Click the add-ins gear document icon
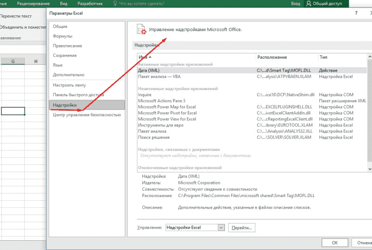Viewport: 372px width, 250px height. pyautogui.click(x=141, y=29)
